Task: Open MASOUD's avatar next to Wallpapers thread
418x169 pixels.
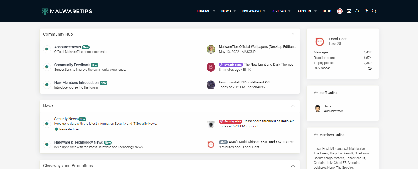Action: click(211, 49)
